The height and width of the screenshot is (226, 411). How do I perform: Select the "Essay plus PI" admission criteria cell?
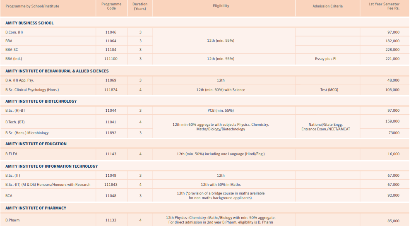[325, 59]
